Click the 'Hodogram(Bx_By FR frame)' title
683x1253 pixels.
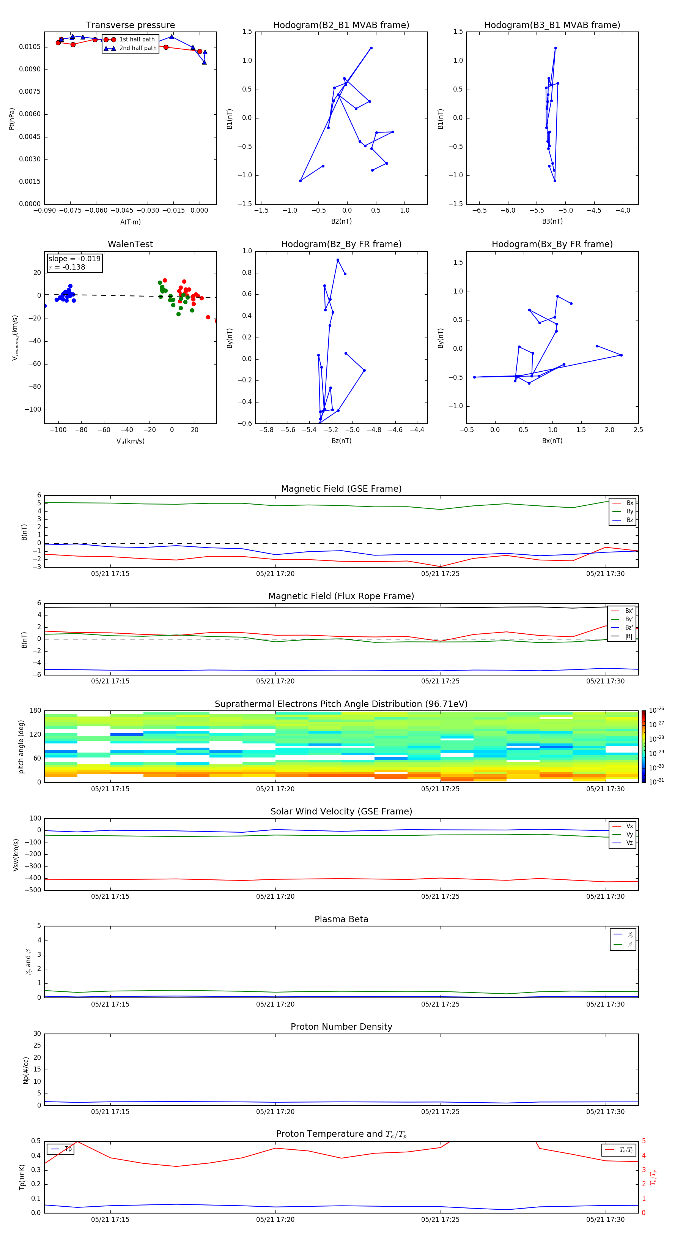coord(552,244)
